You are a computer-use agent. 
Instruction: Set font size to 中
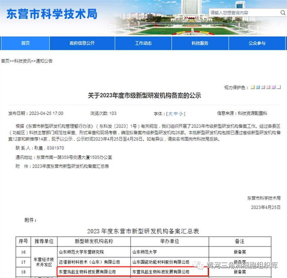pyautogui.click(x=176, y=114)
